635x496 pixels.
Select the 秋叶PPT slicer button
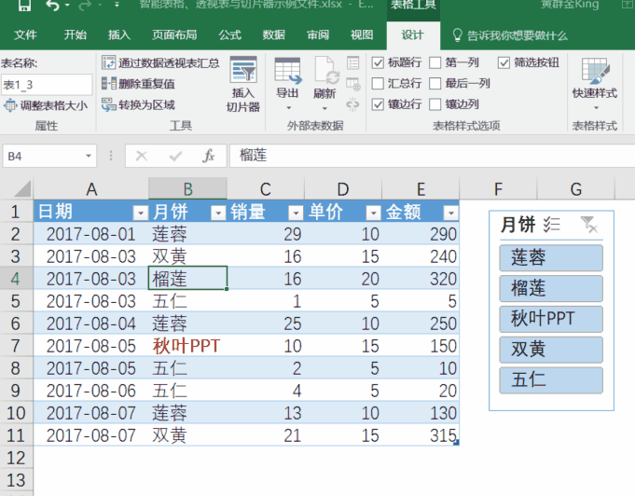[550, 318]
